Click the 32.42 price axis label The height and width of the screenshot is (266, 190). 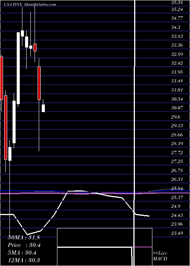click(x=177, y=63)
